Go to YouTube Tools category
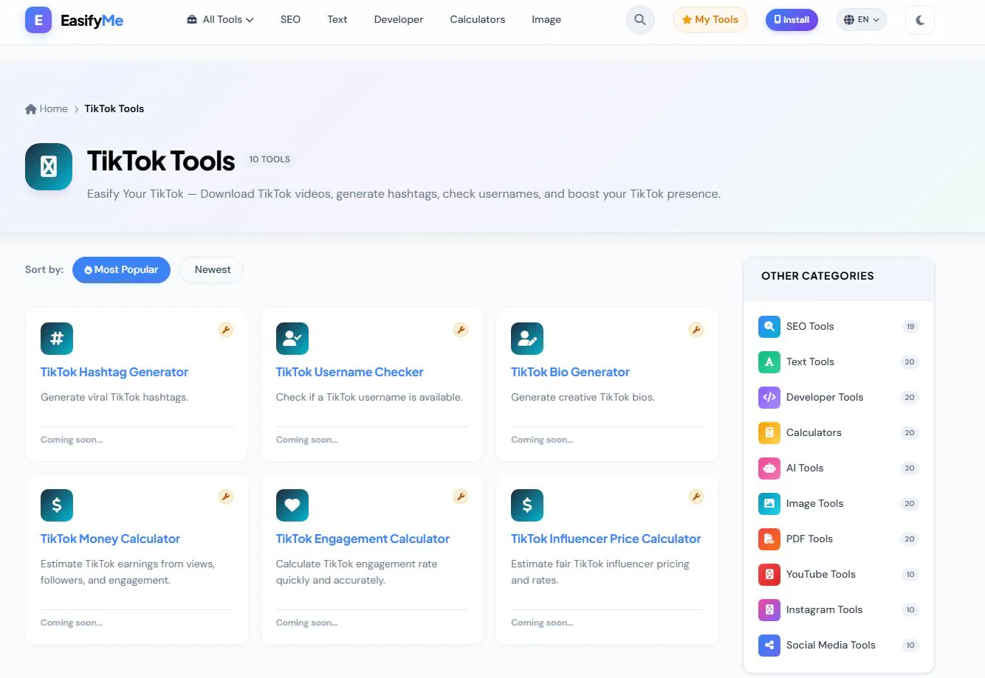This screenshot has height=678, width=985. (839, 575)
